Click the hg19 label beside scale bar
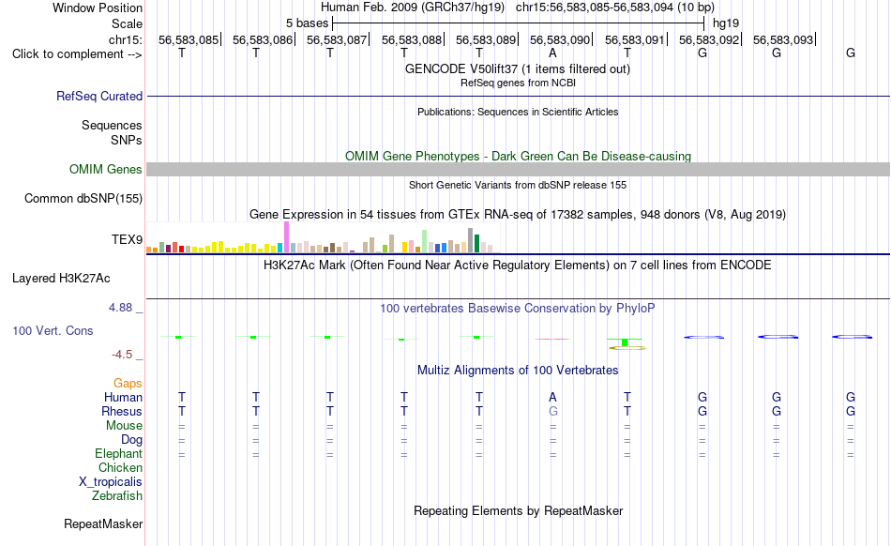 tap(726, 23)
